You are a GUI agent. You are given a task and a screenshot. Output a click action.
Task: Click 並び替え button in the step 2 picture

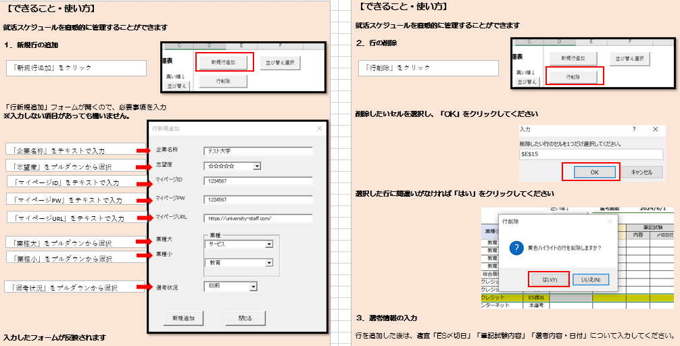click(527, 82)
